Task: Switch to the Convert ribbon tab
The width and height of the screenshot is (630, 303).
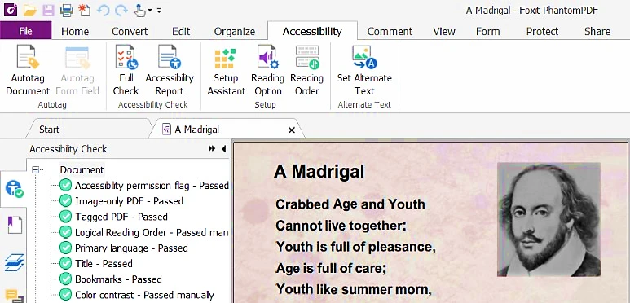Action: (130, 31)
